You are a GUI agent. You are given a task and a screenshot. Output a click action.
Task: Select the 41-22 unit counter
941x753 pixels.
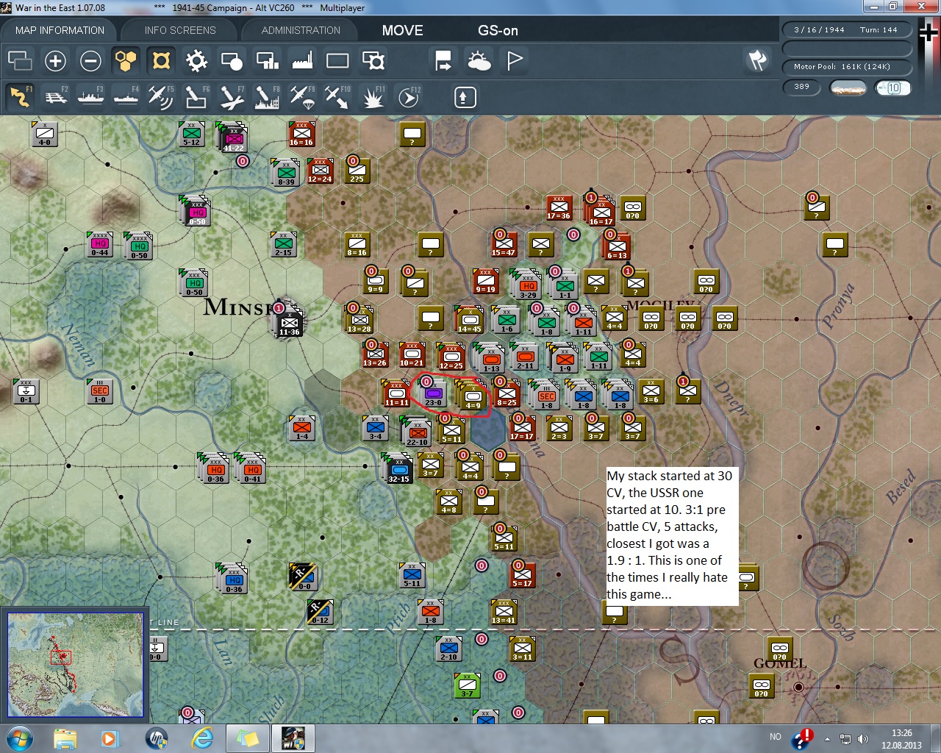pyautogui.click(x=233, y=138)
